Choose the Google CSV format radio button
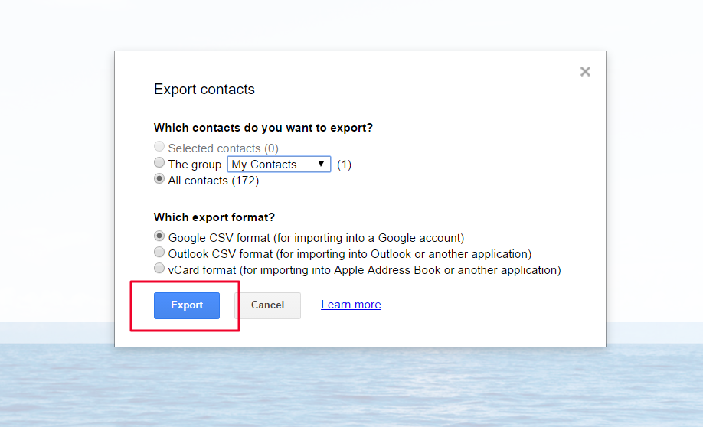Viewport: 703px width, 427px height. pos(159,236)
